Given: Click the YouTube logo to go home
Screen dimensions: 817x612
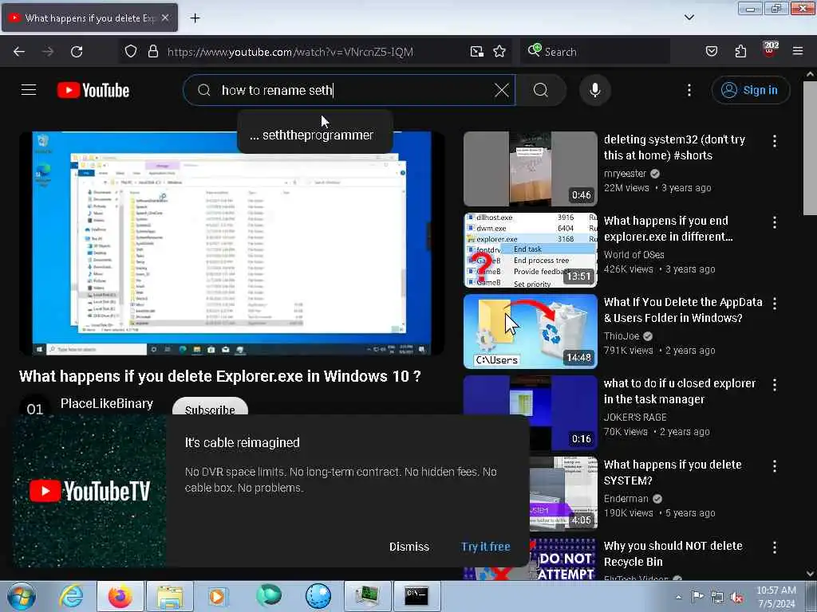Looking at the screenshot, I should 93,90.
